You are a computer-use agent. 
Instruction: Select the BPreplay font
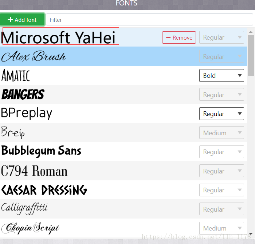click(x=123, y=113)
